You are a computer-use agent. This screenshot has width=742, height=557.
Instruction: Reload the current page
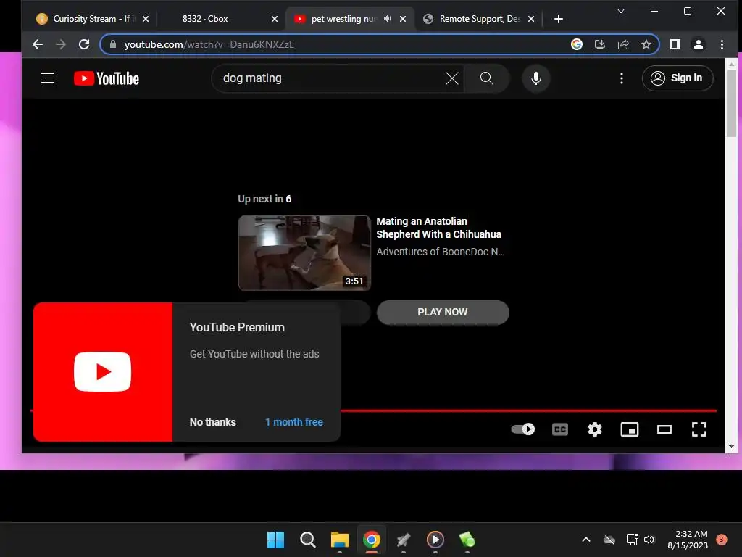[84, 44]
